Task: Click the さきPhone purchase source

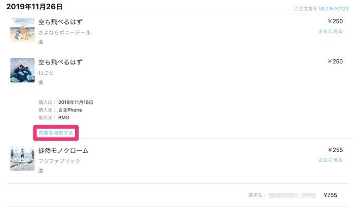Action: [70, 110]
